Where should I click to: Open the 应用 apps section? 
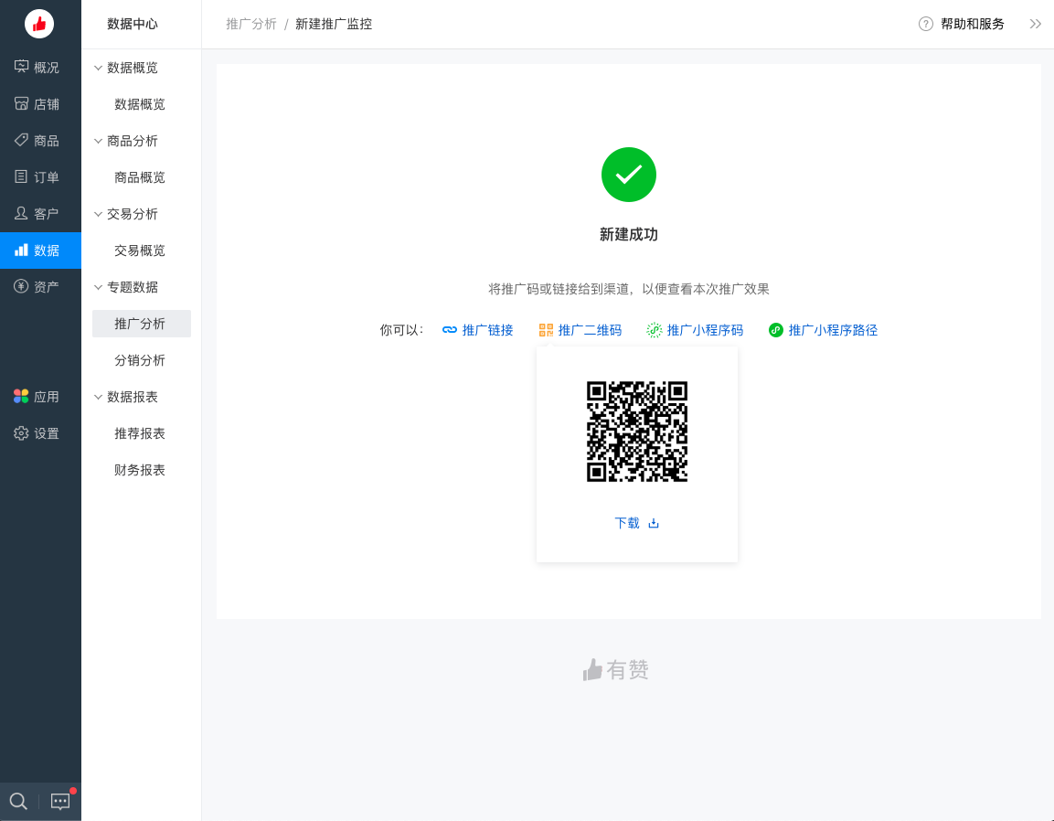tap(40, 396)
